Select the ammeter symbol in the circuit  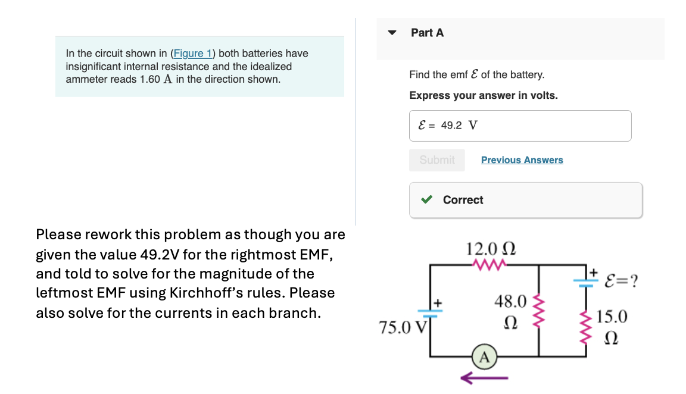pyautogui.click(x=484, y=357)
